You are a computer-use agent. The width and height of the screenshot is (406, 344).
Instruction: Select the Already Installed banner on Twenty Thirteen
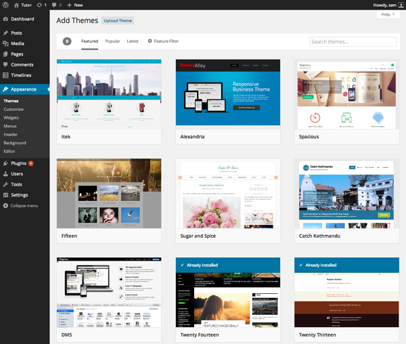point(346,265)
